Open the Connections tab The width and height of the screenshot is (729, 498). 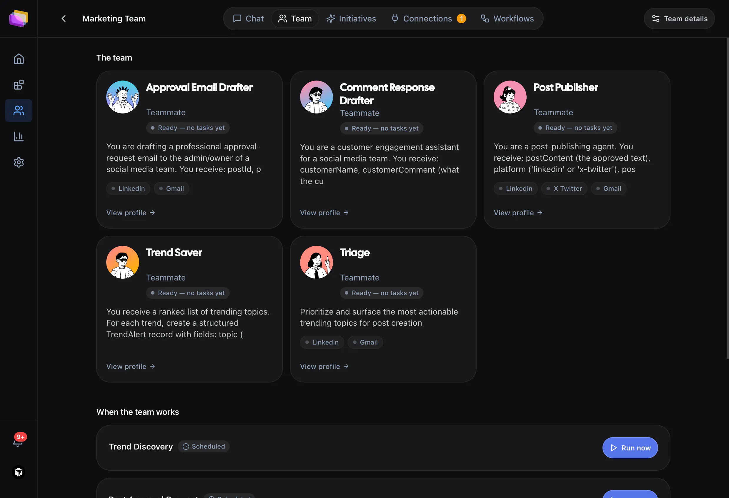click(x=429, y=19)
